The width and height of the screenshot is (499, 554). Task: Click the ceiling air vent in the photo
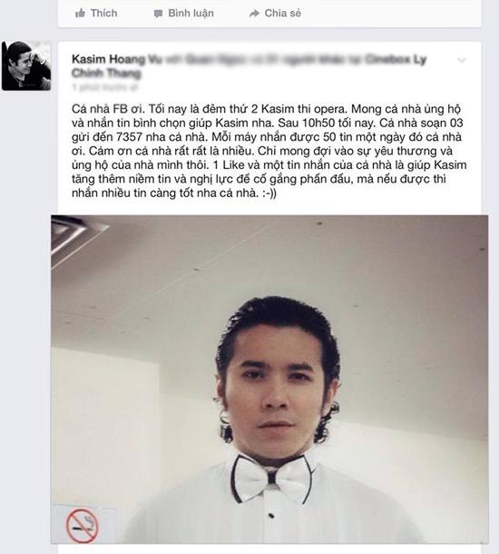[78, 237]
